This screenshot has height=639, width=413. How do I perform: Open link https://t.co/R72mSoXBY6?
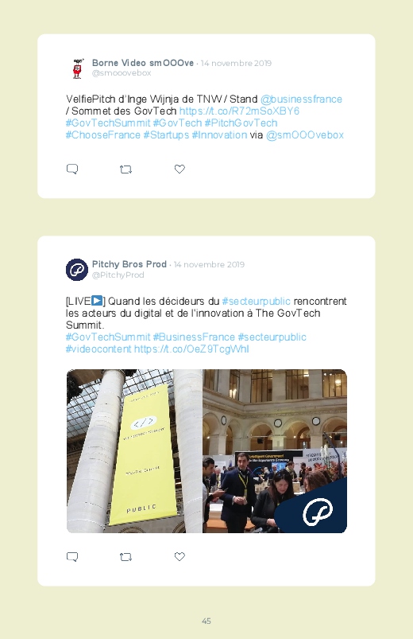point(239,111)
